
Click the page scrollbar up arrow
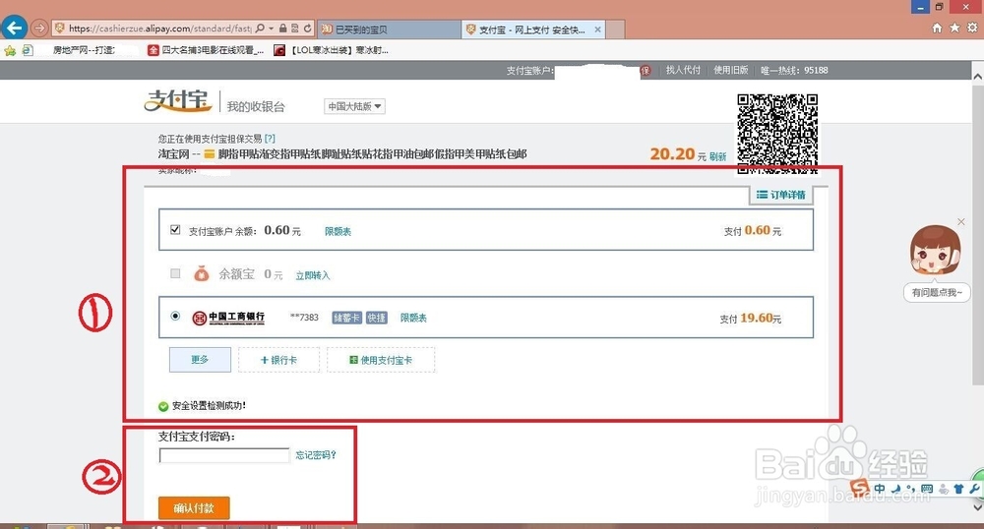pos(977,76)
